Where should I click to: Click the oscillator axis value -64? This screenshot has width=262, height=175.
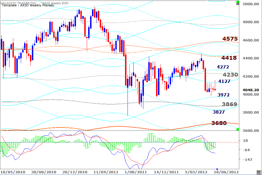[x=246, y=150]
